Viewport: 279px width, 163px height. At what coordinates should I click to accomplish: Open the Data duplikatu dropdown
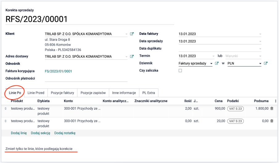click(260, 48)
